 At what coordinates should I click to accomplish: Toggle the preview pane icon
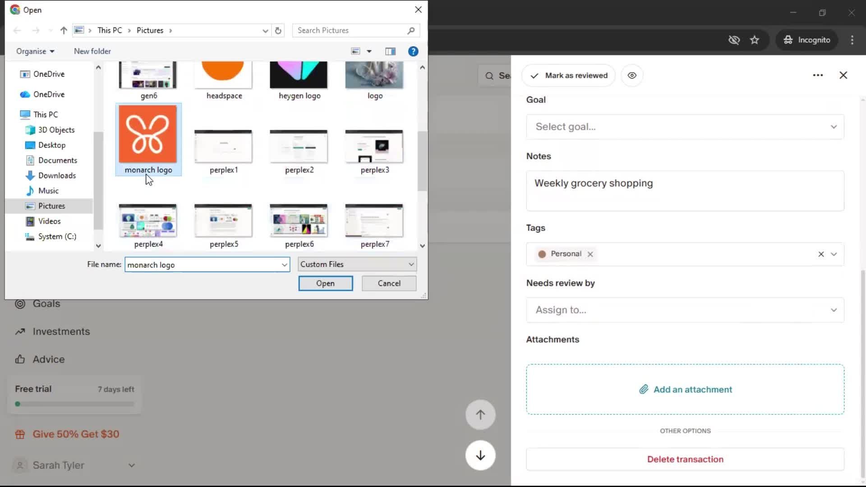pos(390,51)
